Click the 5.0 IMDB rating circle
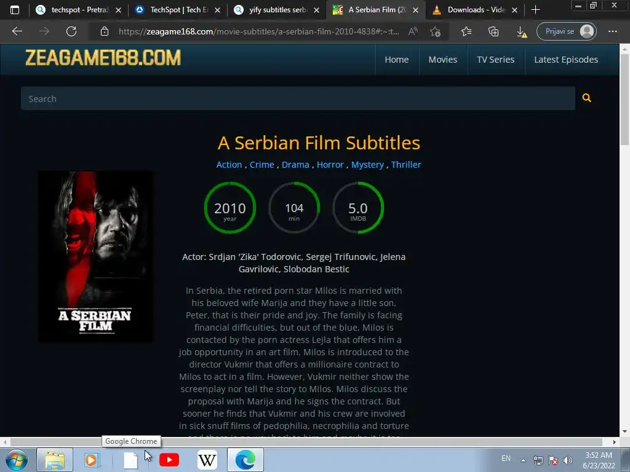This screenshot has width=630, height=472. [358, 208]
